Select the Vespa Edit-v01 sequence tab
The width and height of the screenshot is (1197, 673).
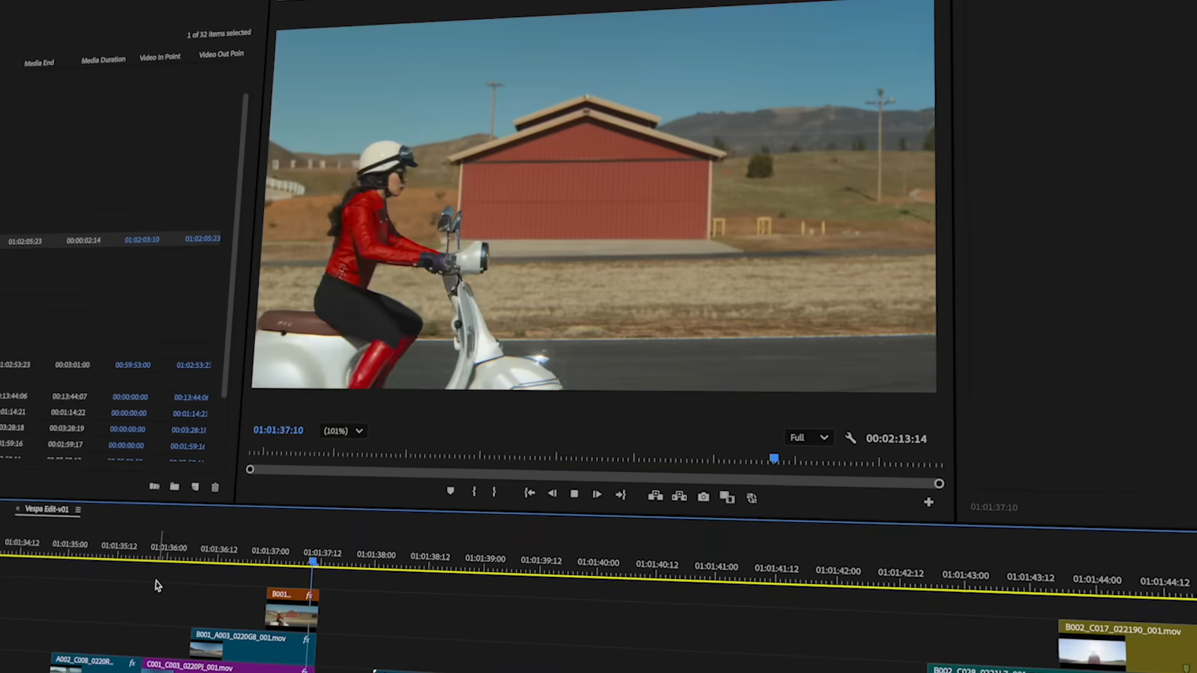47,509
